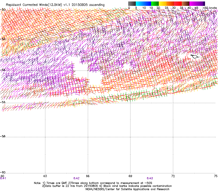Viewport: 218px width, 191px height.
Task: Click the NOAA/NESDIS Center credit line
Action: point(127,189)
